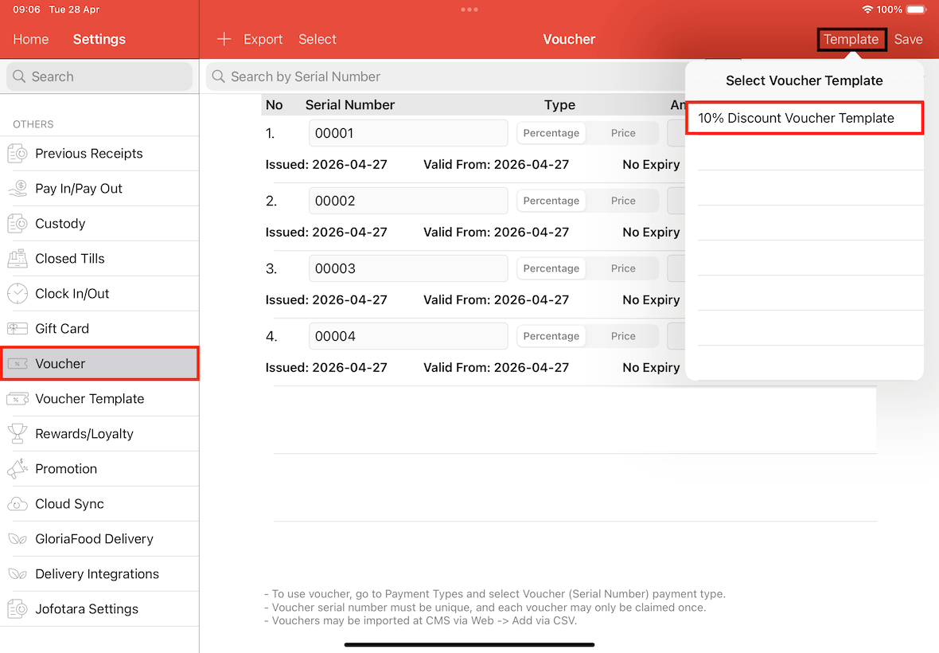Click the Closed Tills register icon
The height and width of the screenshot is (653, 939).
click(x=18, y=259)
